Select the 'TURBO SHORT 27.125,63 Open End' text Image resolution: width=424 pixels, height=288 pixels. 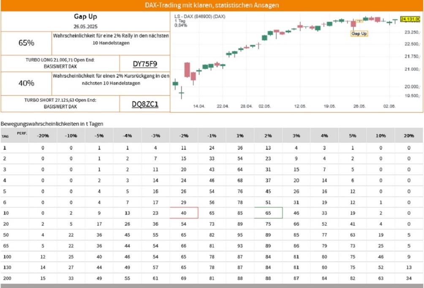[60, 100]
